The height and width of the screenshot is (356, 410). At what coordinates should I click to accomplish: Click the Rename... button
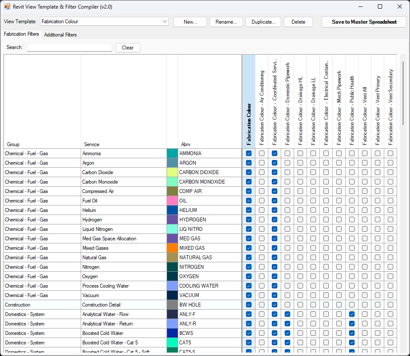(x=226, y=22)
